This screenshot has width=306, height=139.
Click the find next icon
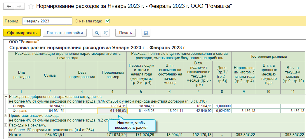(x=106, y=33)
